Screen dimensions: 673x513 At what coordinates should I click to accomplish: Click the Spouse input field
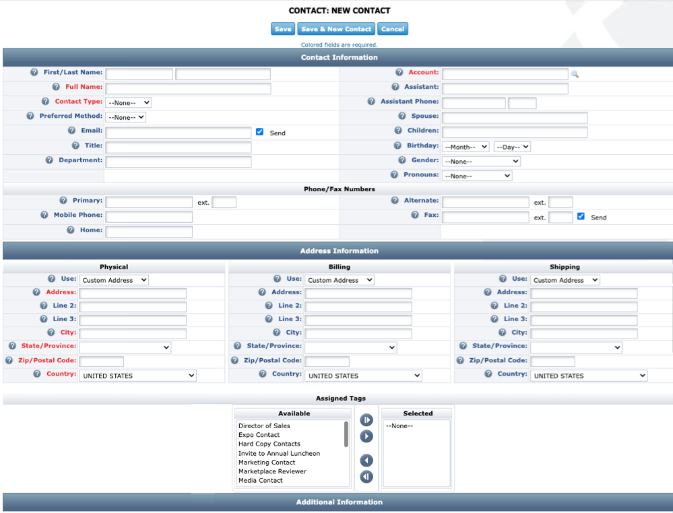click(x=515, y=118)
